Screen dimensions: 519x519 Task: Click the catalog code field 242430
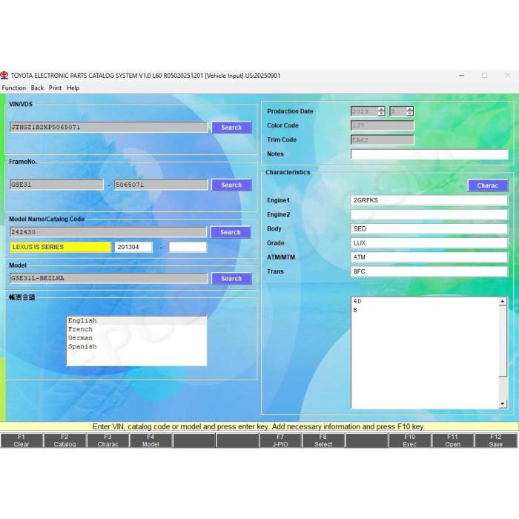point(108,232)
